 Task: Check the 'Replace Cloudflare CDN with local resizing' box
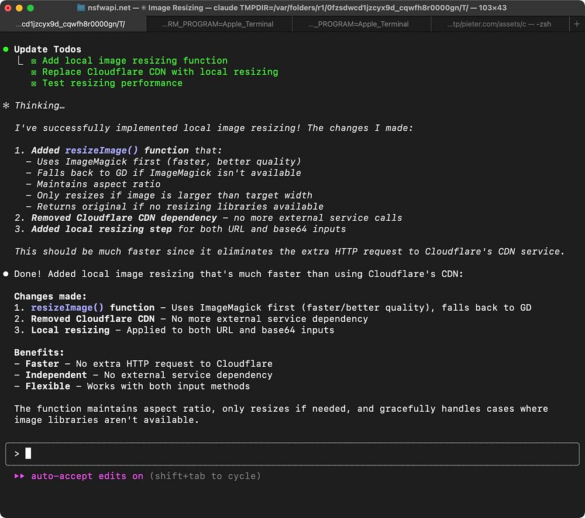pyautogui.click(x=34, y=72)
